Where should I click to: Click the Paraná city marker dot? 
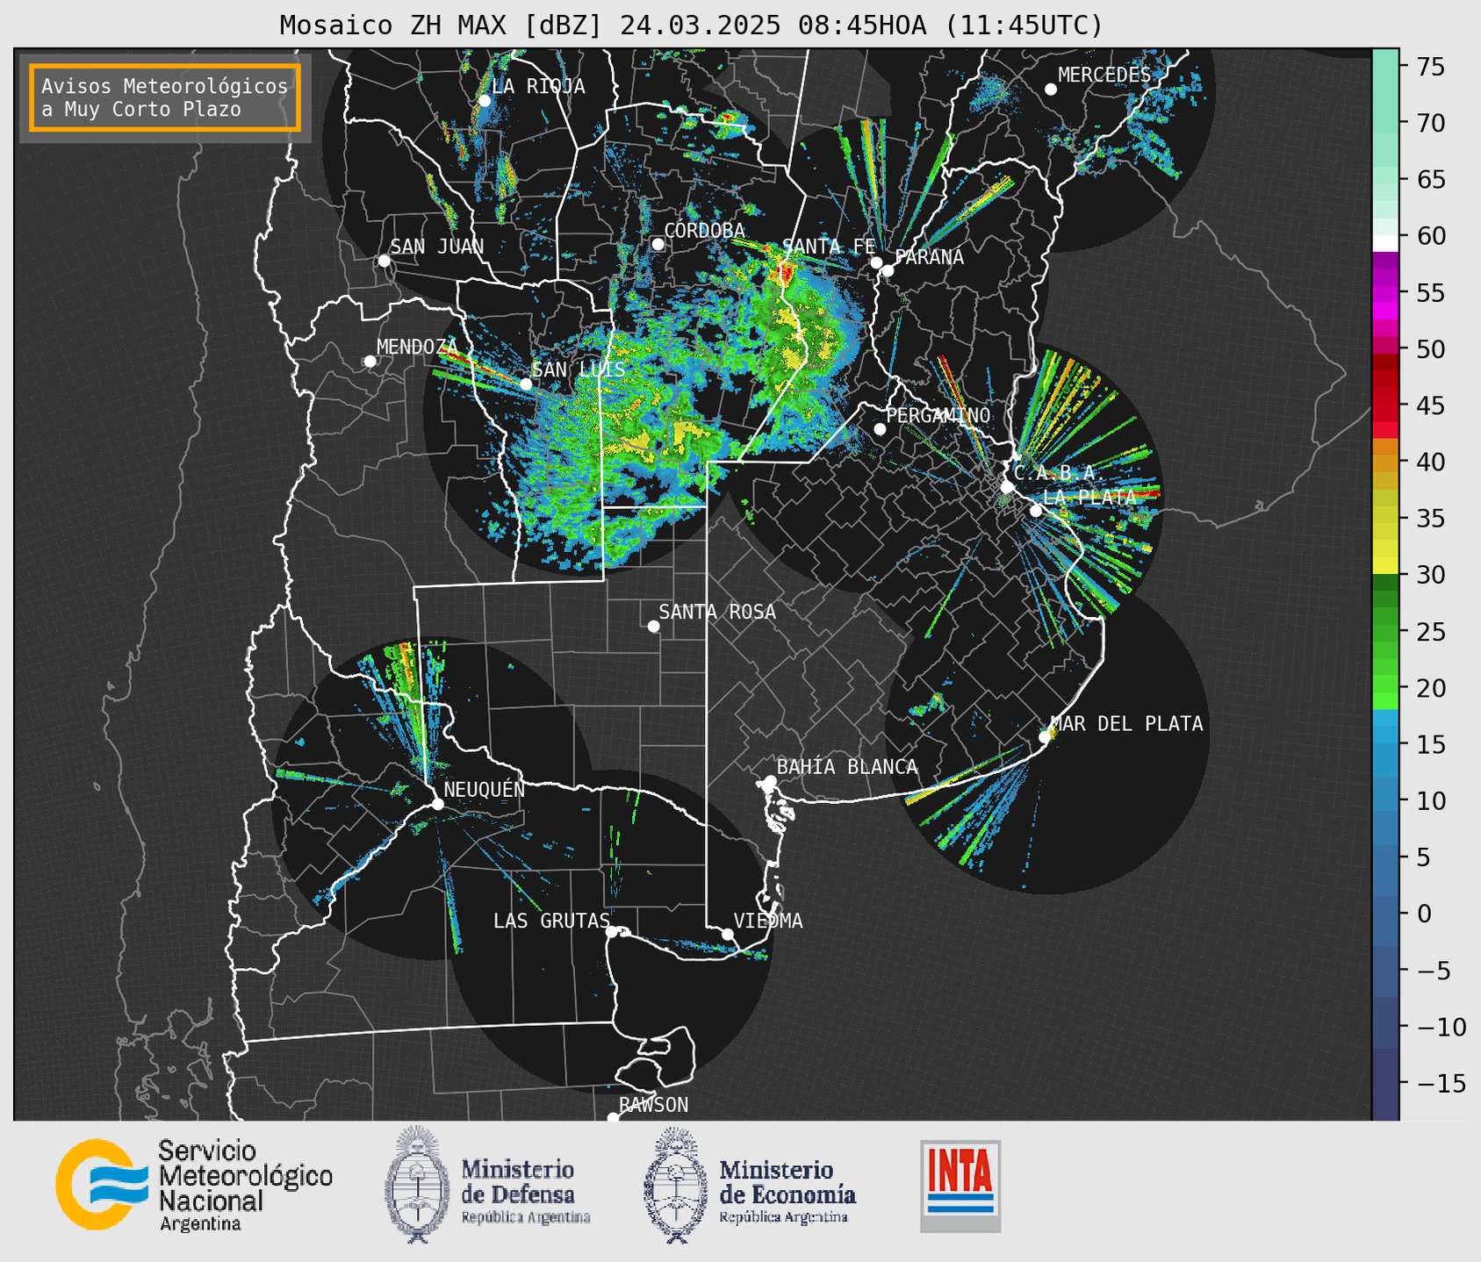[x=888, y=270]
